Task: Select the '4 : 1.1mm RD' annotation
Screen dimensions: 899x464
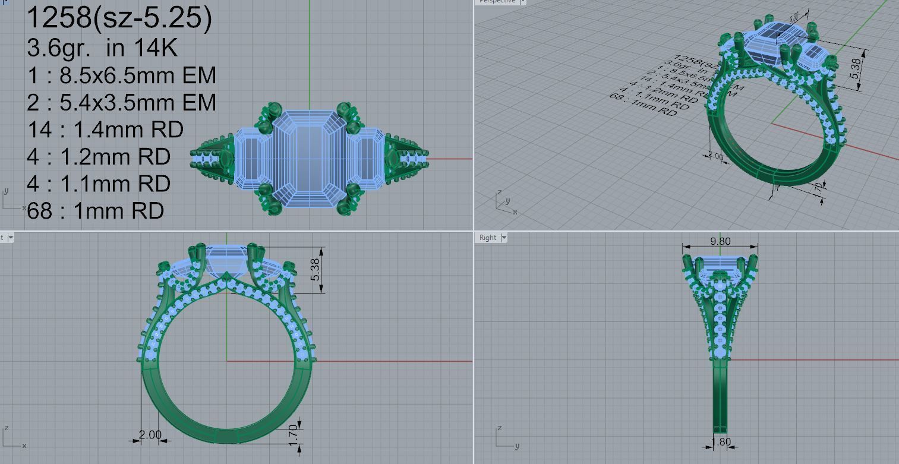Action: click(99, 183)
